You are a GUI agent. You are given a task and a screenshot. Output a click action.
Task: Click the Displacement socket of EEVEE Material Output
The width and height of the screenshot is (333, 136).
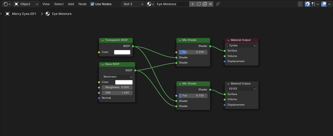pyautogui.click(x=225, y=105)
